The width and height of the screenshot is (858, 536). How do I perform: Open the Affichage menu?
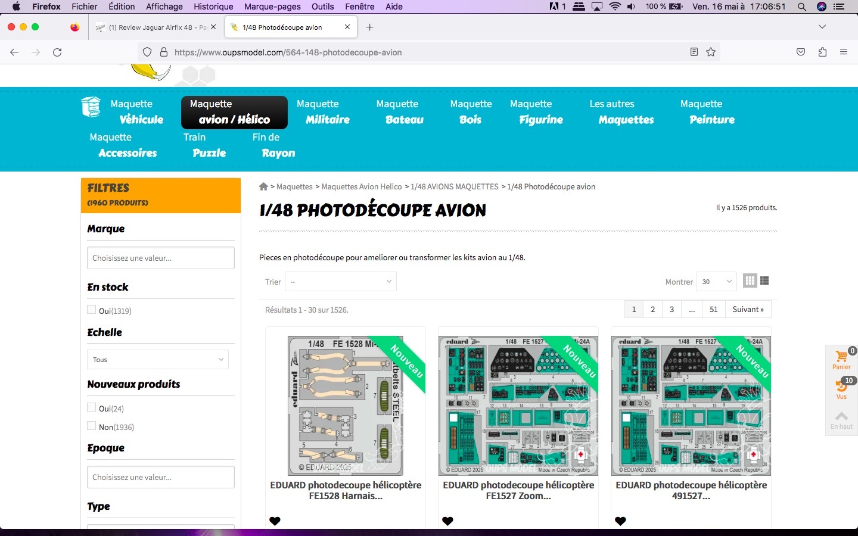point(164,7)
